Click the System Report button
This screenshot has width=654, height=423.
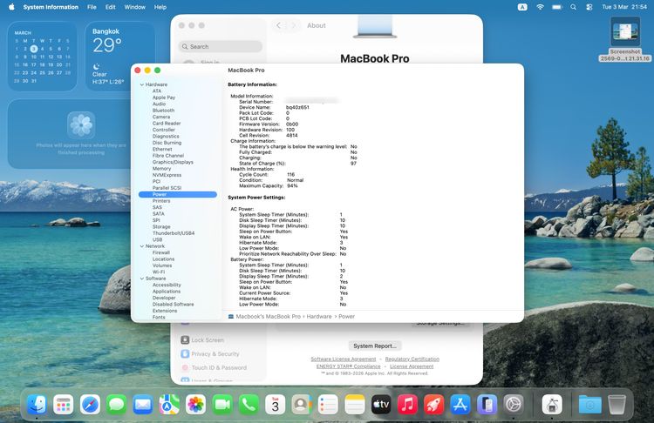[x=375, y=346]
